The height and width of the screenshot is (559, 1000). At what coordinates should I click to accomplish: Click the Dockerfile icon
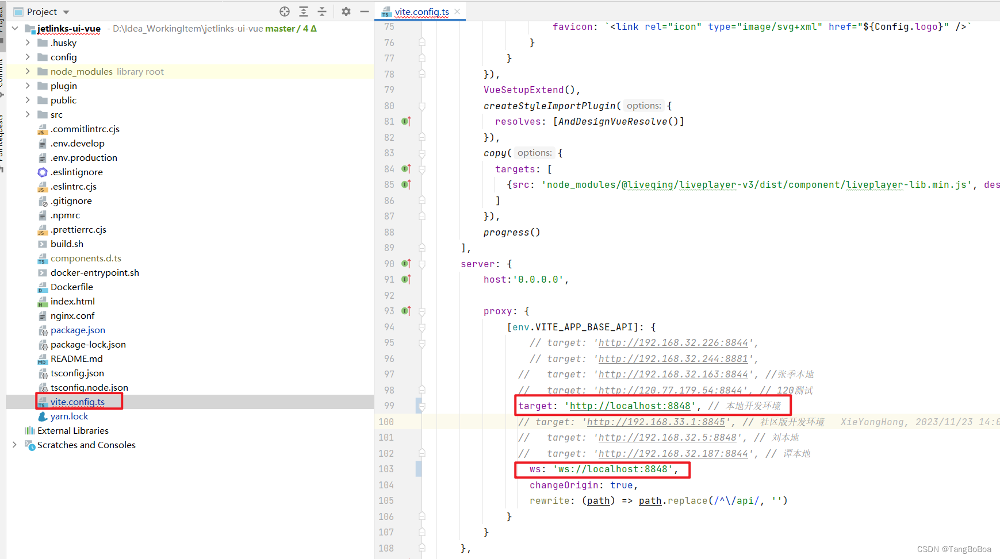click(43, 287)
